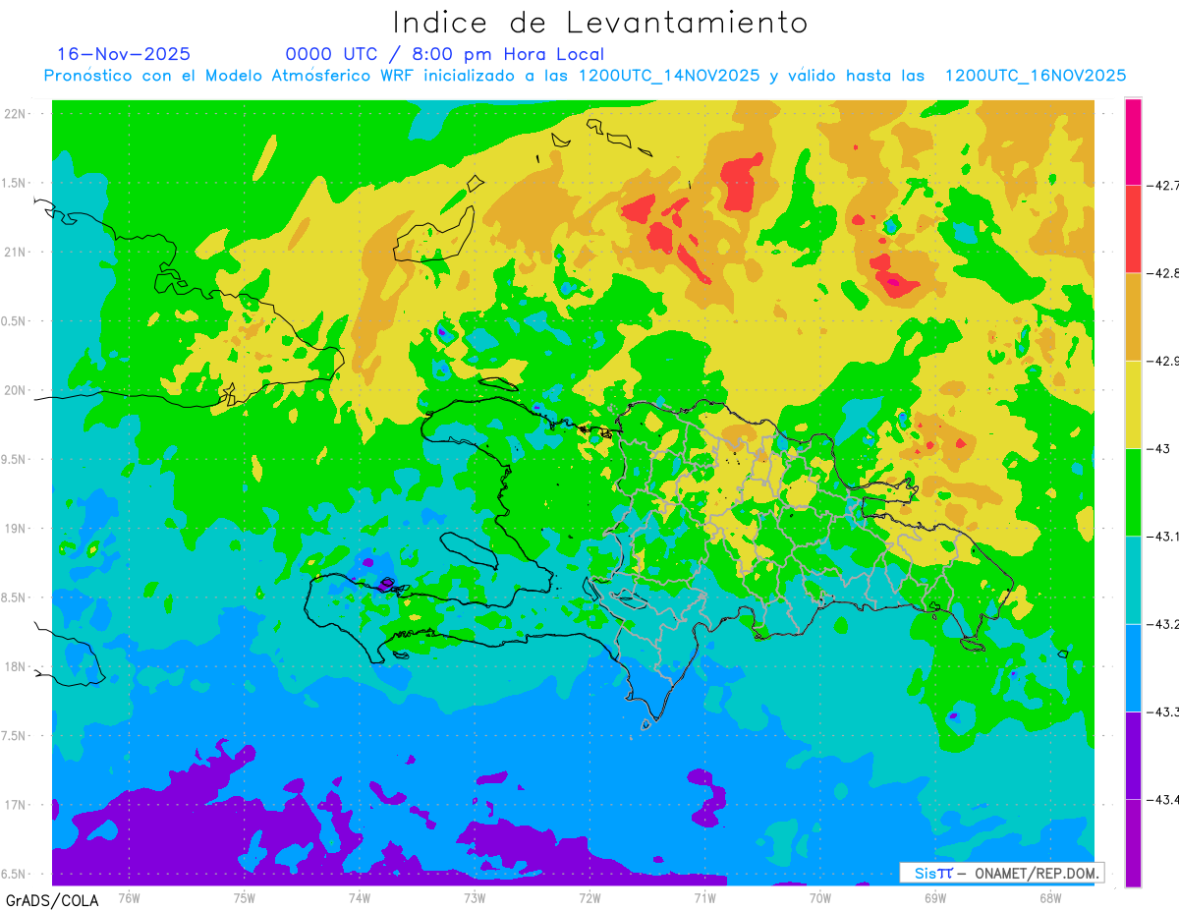Pick the magenta swatch at the legend's top
1179x911 pixels.
click(x=1133, y=142)
